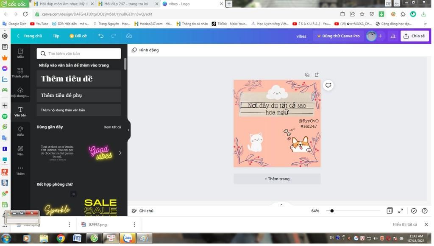Open the Hình động animation button
The image size is (434, 246).
click(145, 50)
